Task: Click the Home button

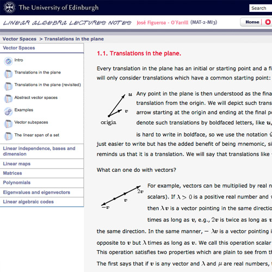Action: [252, 22]
